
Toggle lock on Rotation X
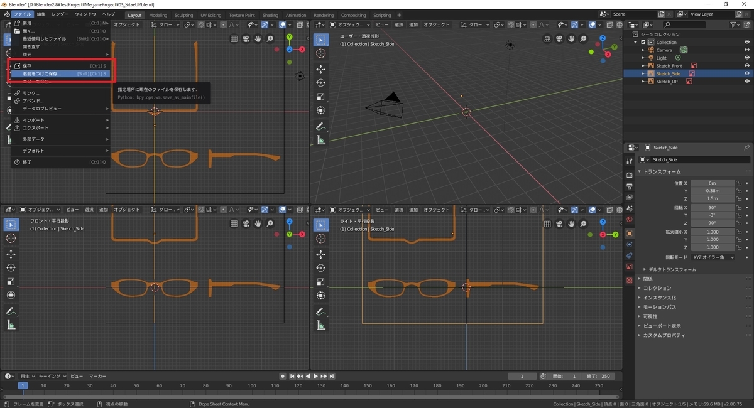point(739,207)
